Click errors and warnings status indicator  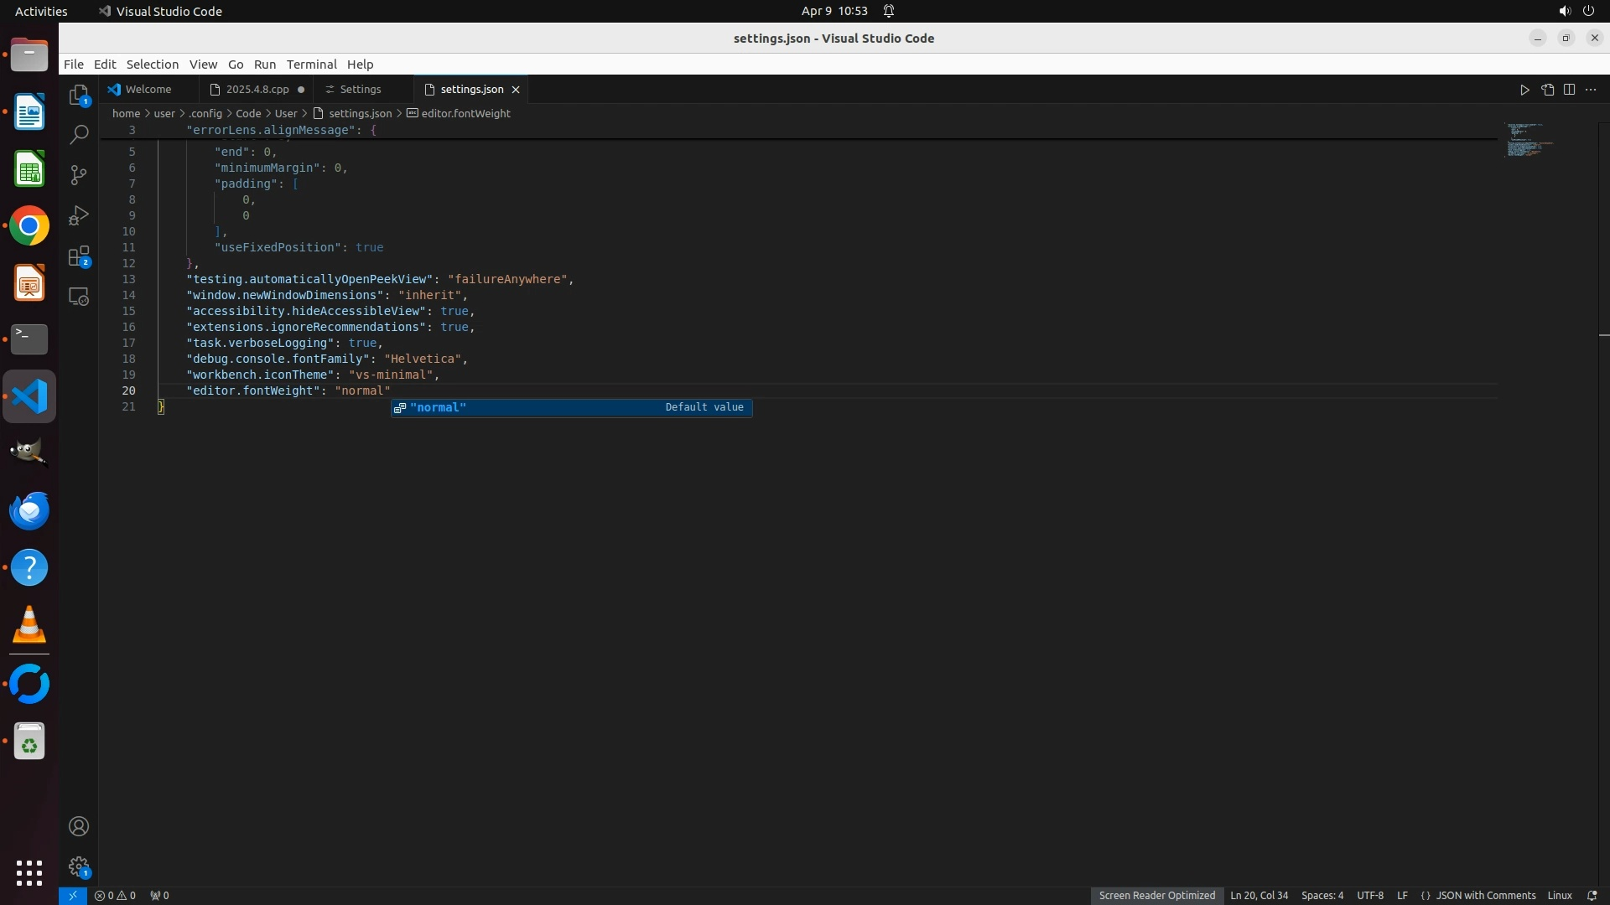[x=115, y=895]
